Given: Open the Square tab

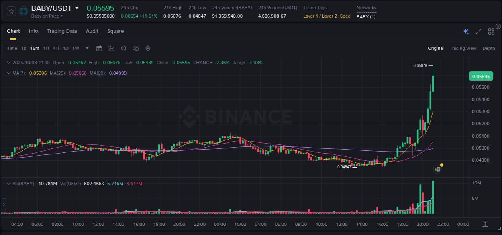Looking at the screenshot, I should (x=115, y=31).
